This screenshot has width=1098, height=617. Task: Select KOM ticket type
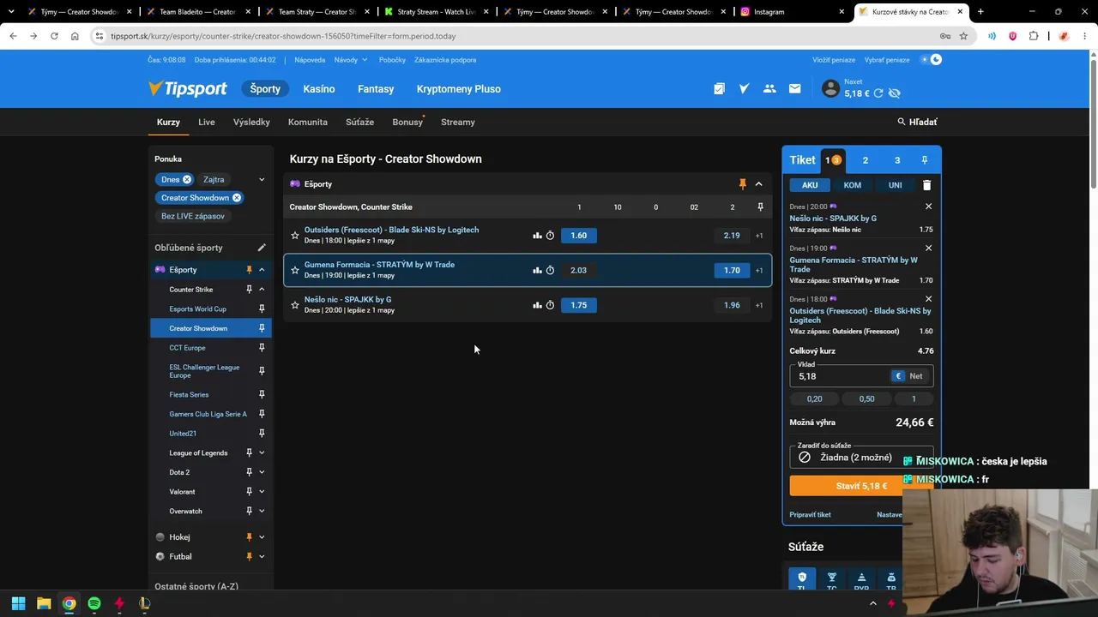pyautogui.click(x=852, y=185)
